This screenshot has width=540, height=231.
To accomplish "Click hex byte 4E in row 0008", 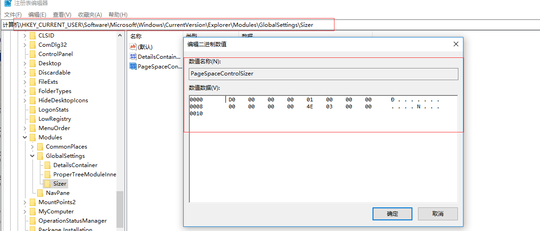I will click(309, 107).
